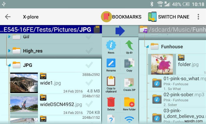Tap the Create ZIP icon

(129, 82)
